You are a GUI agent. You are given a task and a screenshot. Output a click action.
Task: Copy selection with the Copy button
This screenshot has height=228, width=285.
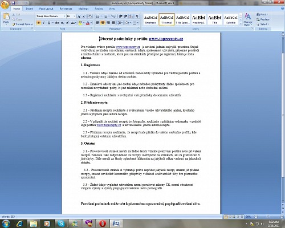click(17, 19)
